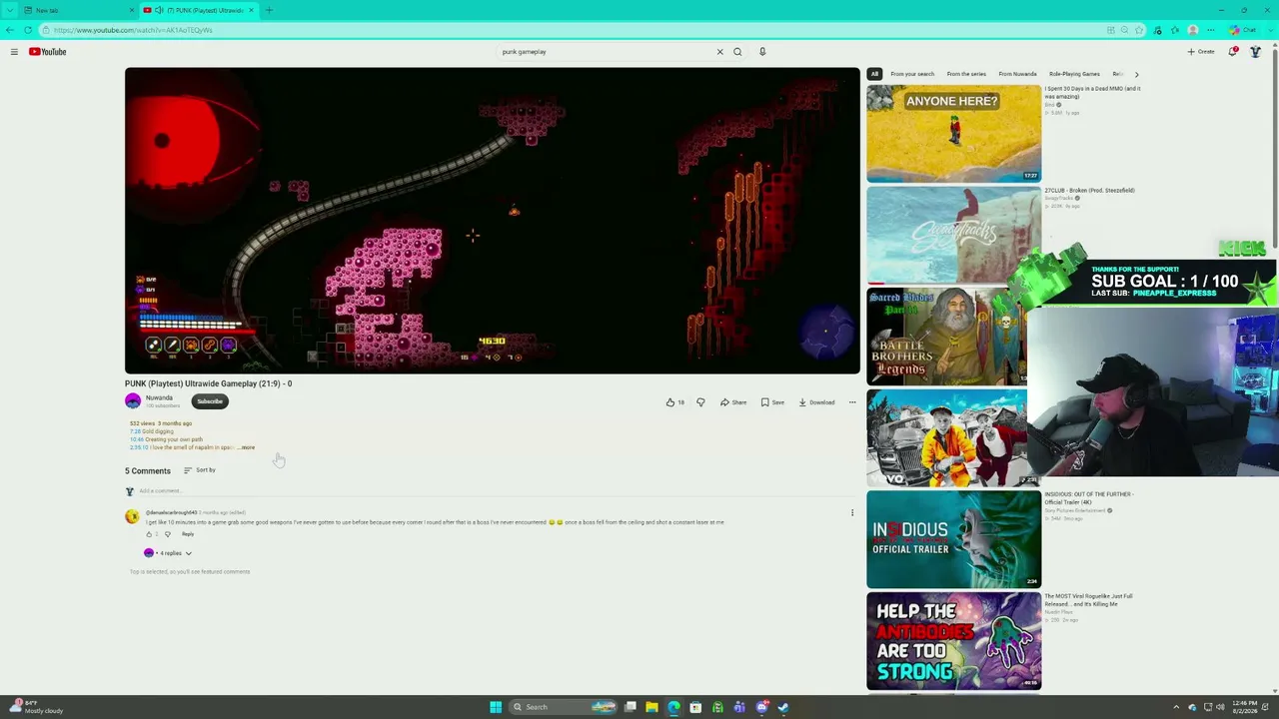Subscribe to the Nuwanda channel

pyautogui.click(x=210, y=401)
